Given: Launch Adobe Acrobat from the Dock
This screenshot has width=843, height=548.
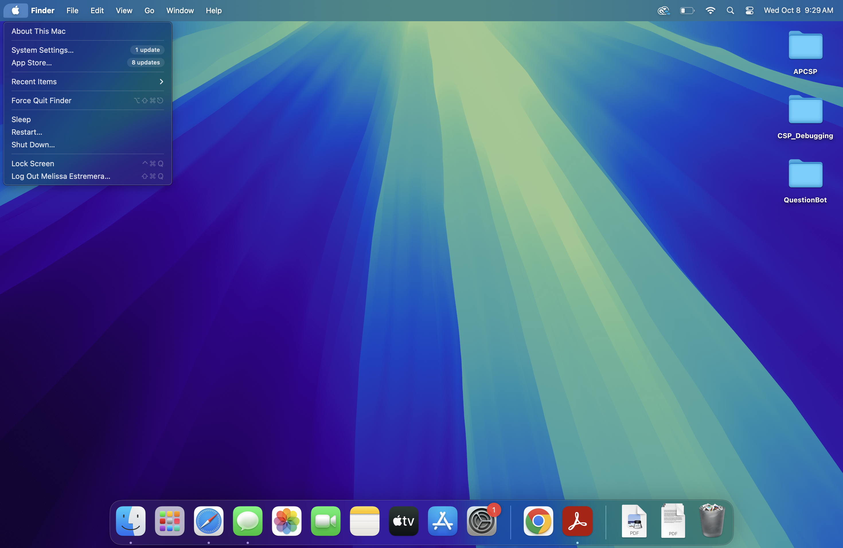Looking at the screenshot, I should point(577,521).
